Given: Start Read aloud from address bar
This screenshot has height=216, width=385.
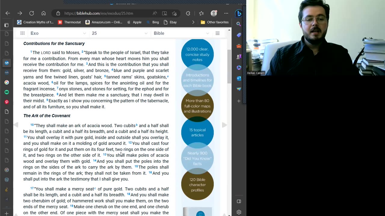Looking at the screenshot, I should (155, 13).
